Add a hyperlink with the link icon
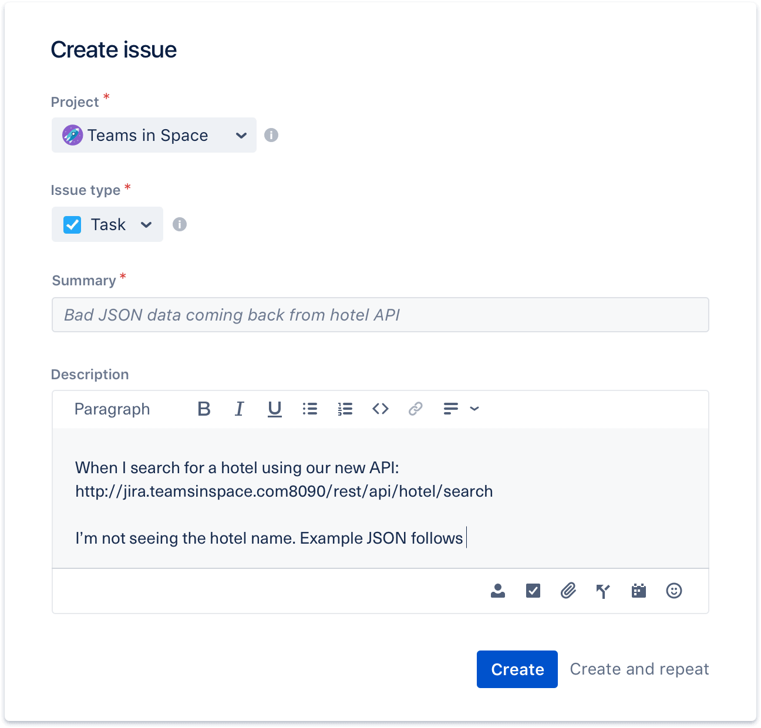The image size is (761, 728). click(415, 409)
